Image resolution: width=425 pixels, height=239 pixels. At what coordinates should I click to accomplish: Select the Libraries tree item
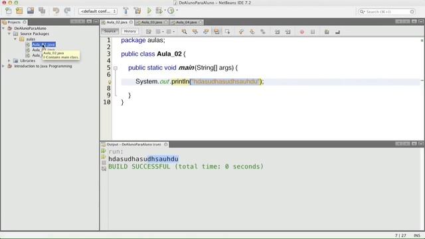click(x=28, y=60)
